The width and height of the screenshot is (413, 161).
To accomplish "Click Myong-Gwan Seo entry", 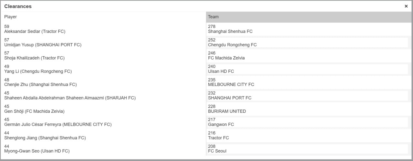I will click(104, 149).
